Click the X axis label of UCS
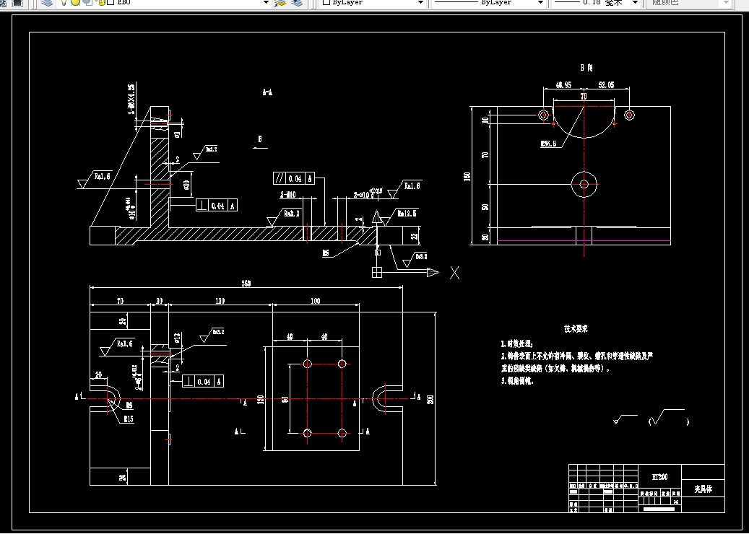Image resolution: width=749 pixels, height=534 pixels. pos(455,273)
